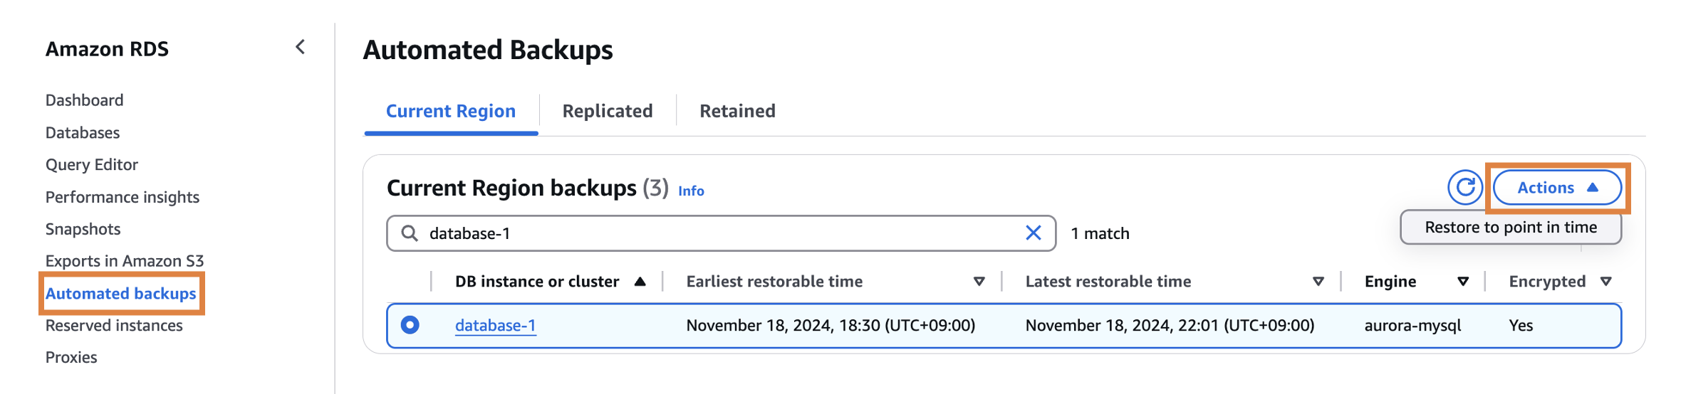Sort by Engine column arrow

pyautogui.click(x=1462, y=282)
